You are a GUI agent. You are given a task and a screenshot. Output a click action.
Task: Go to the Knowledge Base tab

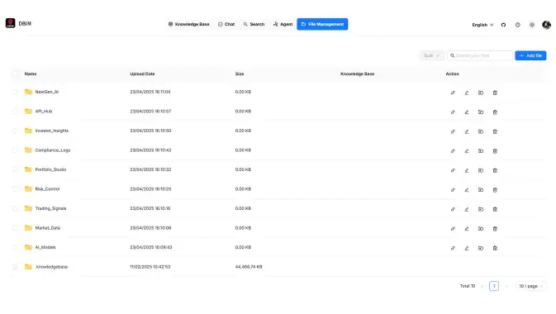188,24
